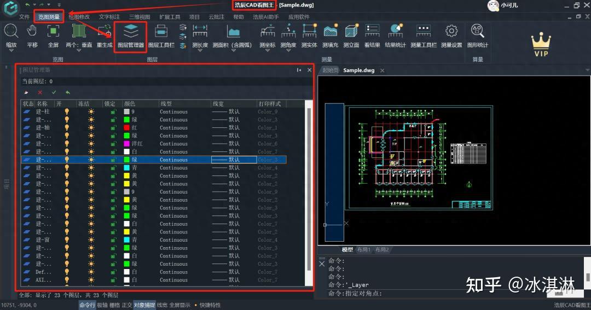Expand the dropdown arrow under 测坐标

(x=268, y=50)
